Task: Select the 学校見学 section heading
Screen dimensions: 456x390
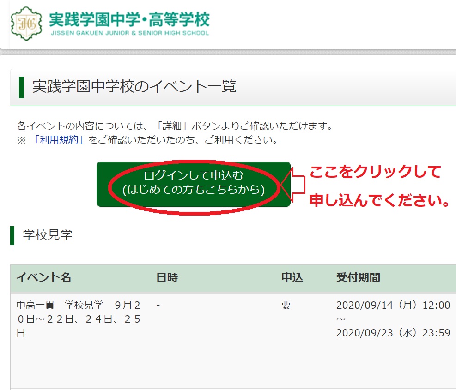Action: point(48,235)
